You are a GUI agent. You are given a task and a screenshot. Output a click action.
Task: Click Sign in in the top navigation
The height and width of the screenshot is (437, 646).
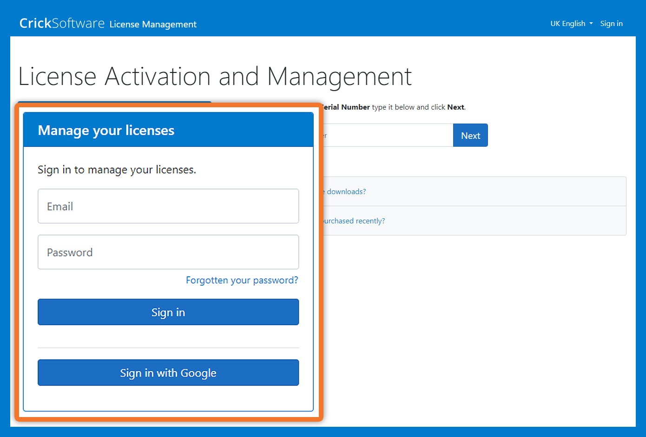tap(611, 24)
